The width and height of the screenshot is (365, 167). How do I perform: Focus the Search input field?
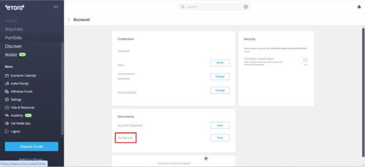tap(214, 7)
